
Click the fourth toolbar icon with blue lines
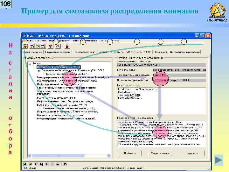pyautogui.click(x=43, y=47)
